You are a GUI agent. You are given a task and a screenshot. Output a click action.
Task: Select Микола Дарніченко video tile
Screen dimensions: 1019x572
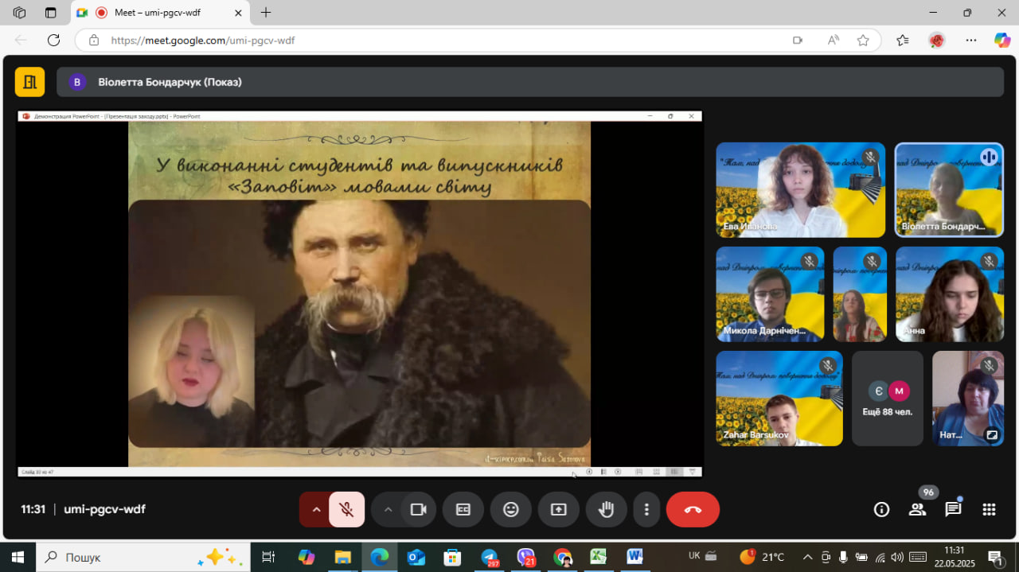click(770, 294)
